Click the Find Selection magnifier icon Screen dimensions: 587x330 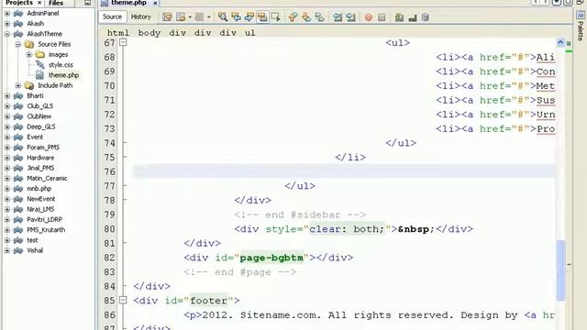(222, 16)
